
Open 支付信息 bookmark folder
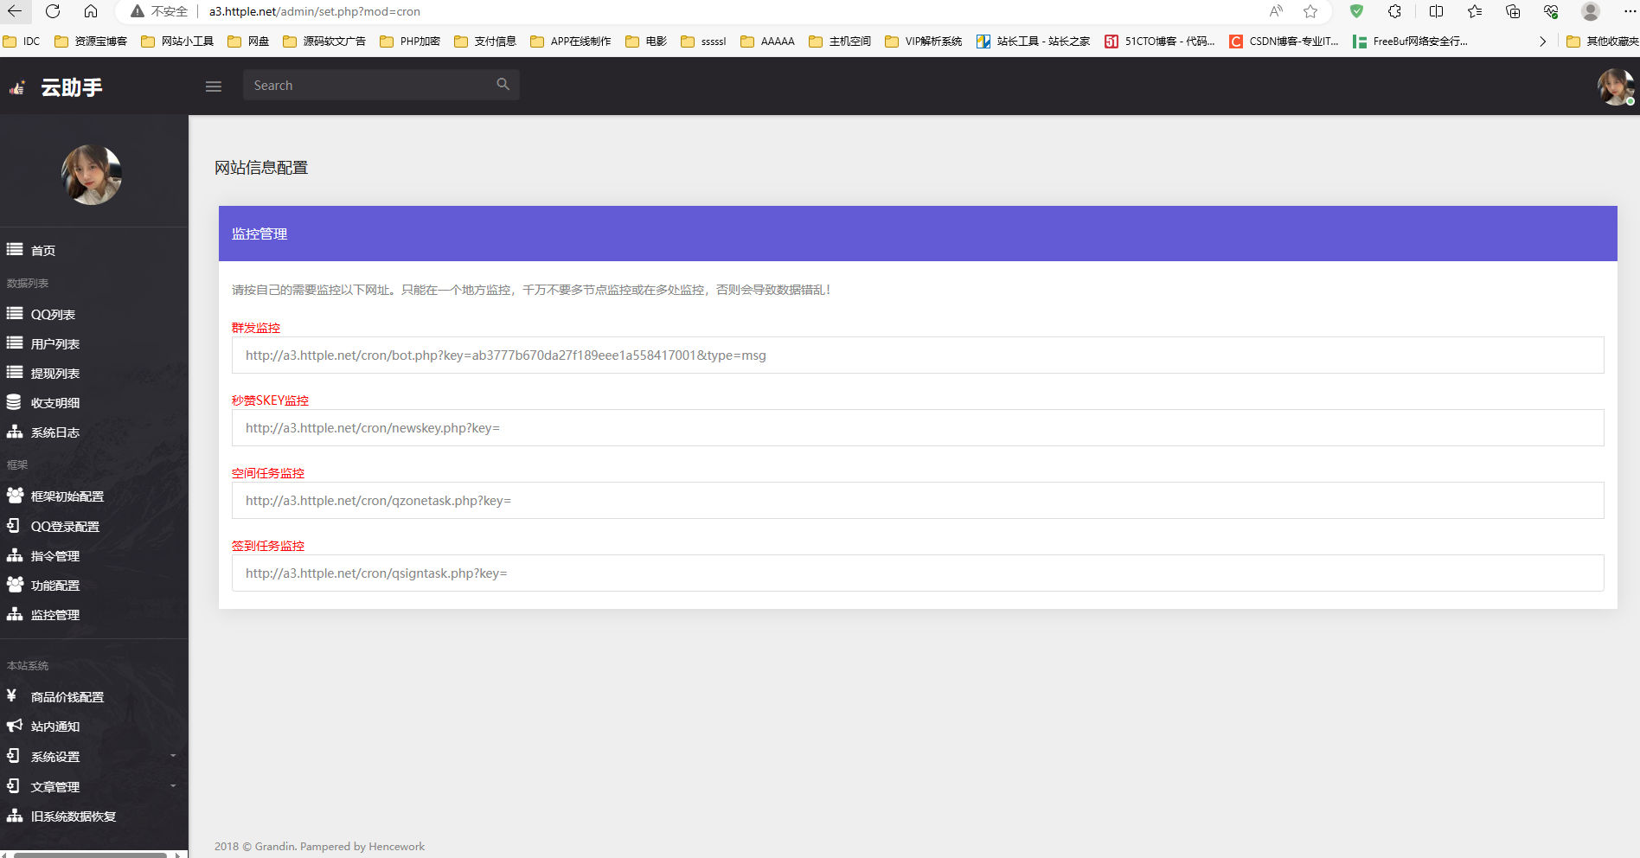(x=485, y=41)
